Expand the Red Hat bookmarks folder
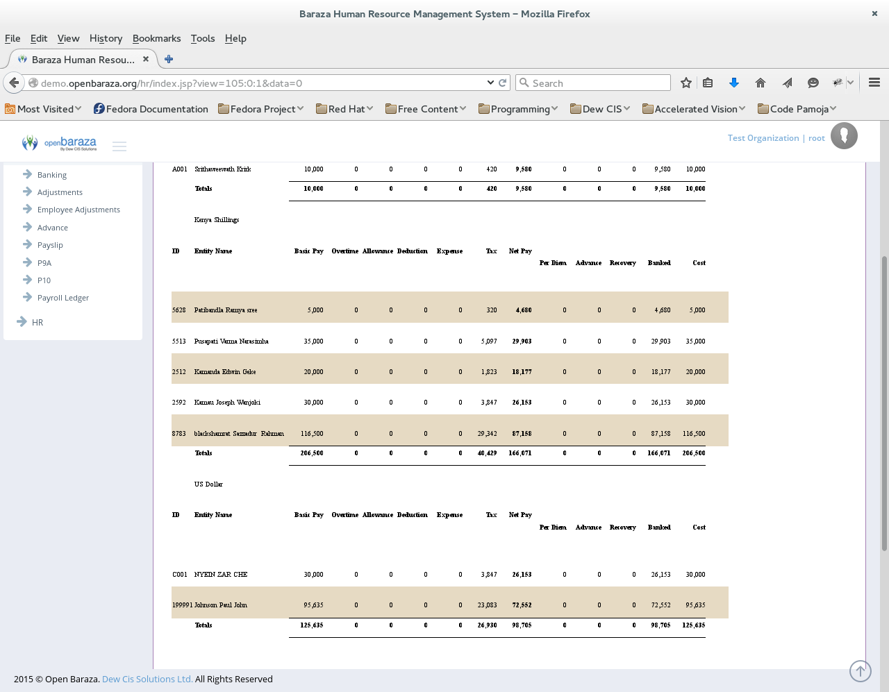 [x=344, y=109]
